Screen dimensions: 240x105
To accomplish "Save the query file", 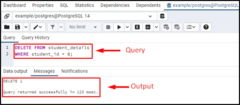I will pos(18,27).
